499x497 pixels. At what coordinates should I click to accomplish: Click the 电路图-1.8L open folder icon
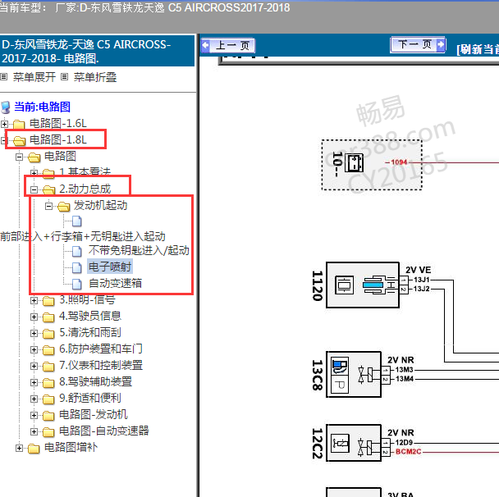coord(19,140)
